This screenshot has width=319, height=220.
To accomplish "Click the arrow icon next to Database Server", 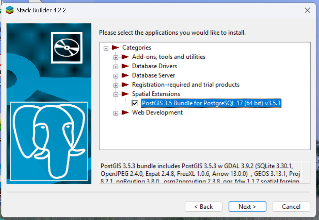I will [x=125, y=76].
